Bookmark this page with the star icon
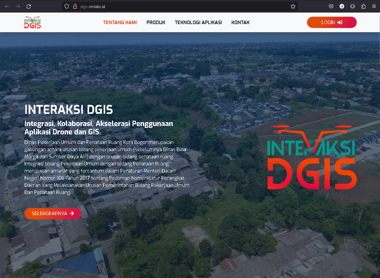 pyautogui.click(x=293, y=6)
